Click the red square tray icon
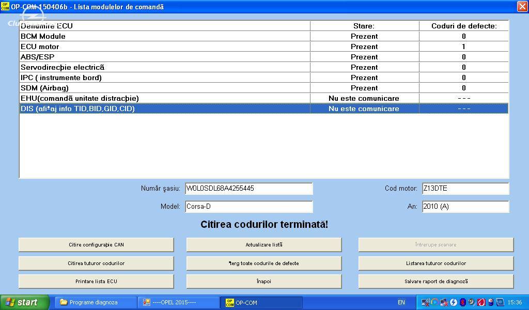This screenshot has height=310, width=529. click(481, 302)
